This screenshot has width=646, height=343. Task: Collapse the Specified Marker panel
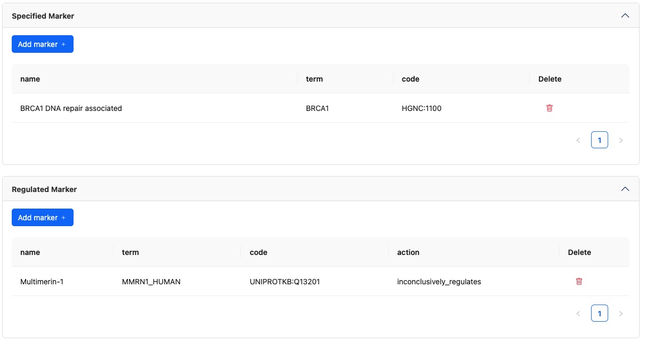pos(625,16)
